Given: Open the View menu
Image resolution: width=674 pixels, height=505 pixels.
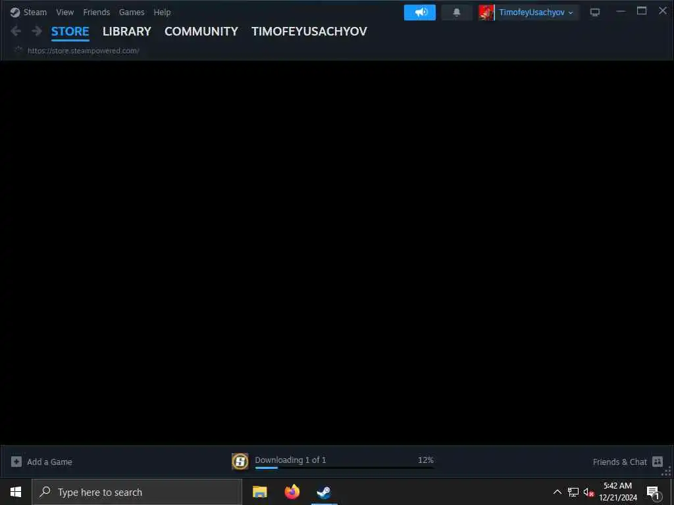Looking at the screenshot, I should tap(65, 12).
